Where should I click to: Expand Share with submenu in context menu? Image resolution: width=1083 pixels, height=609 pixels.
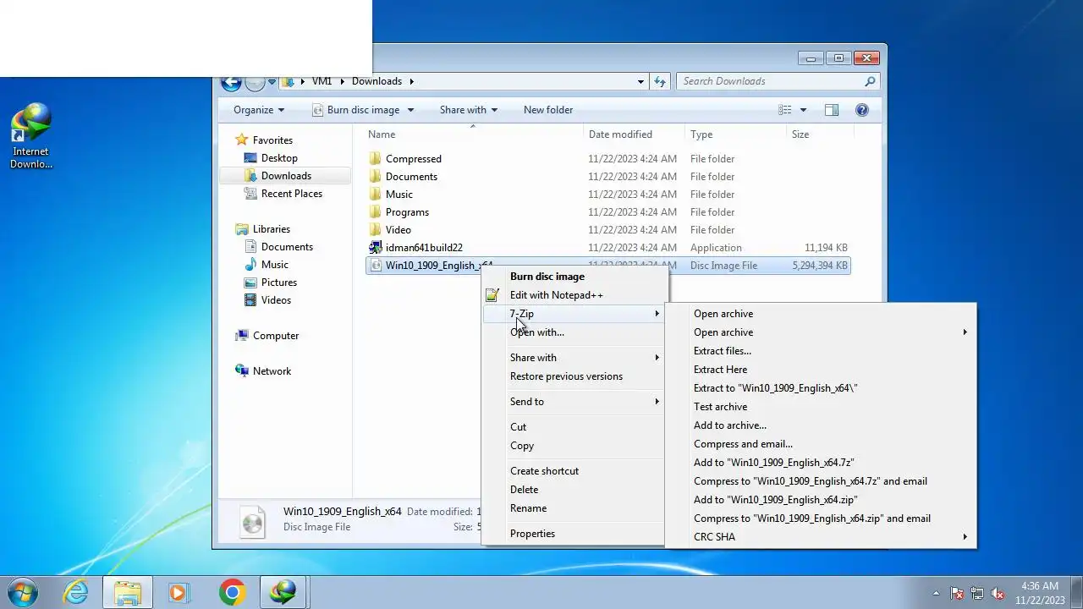(574, 358)
